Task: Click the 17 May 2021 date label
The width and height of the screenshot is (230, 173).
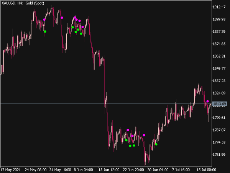Action: click(x=11, y=170)
